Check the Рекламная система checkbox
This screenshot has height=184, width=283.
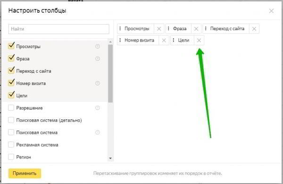point(11,145)
